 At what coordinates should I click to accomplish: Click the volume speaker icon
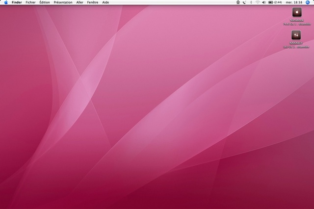[264, 2]
